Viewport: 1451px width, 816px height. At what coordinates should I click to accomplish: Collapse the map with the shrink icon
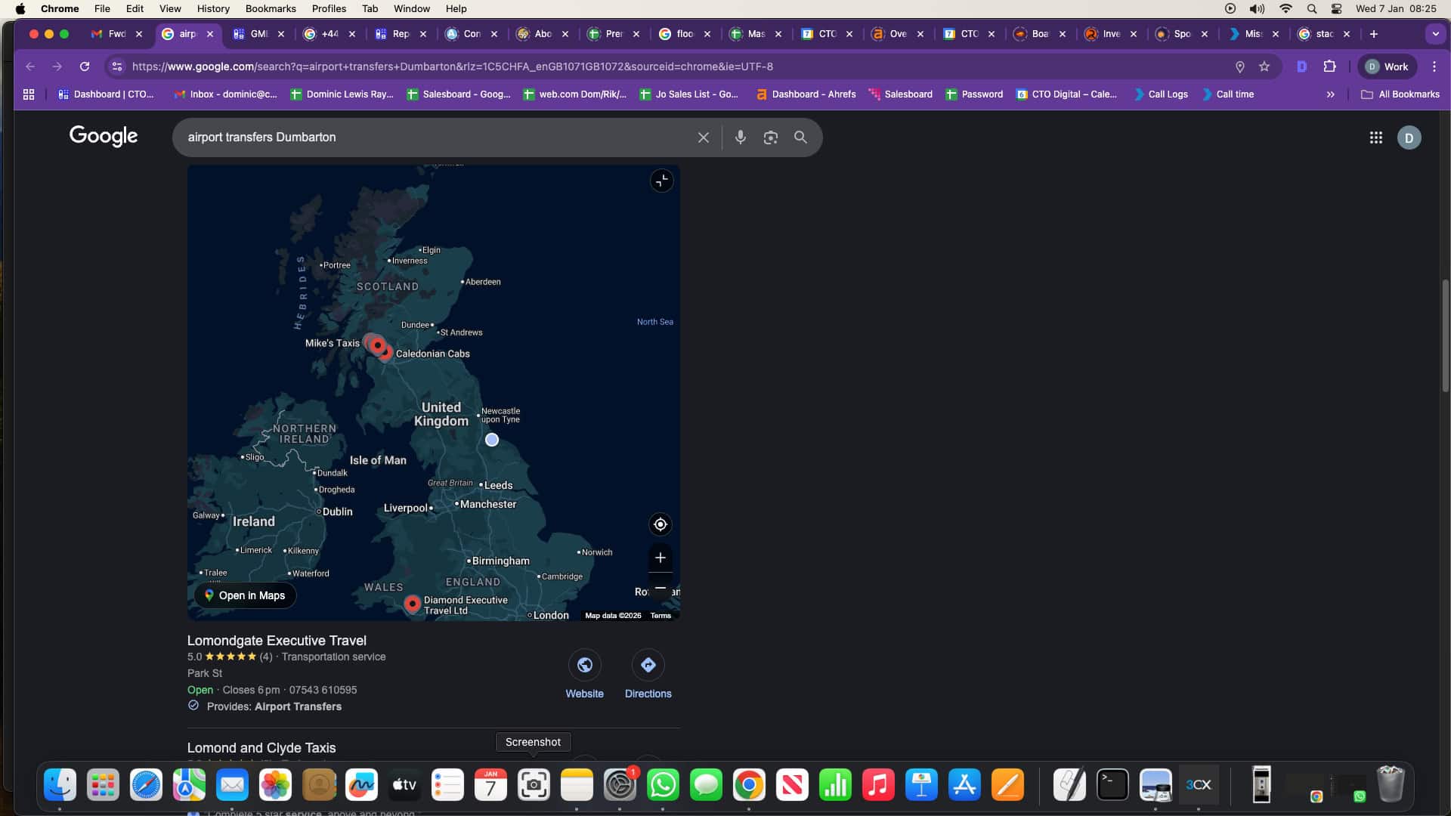661,181
